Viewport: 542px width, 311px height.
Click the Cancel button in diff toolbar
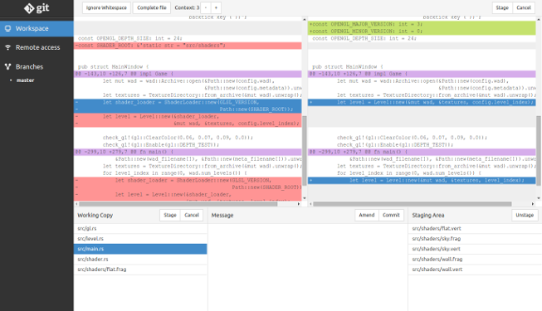(524, 7)
